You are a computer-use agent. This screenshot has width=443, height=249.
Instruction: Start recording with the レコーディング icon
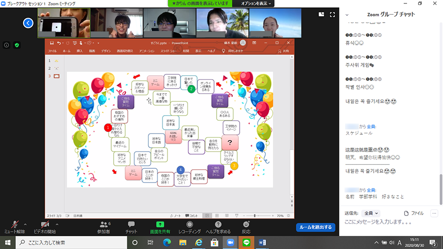(x=190, y=224)
